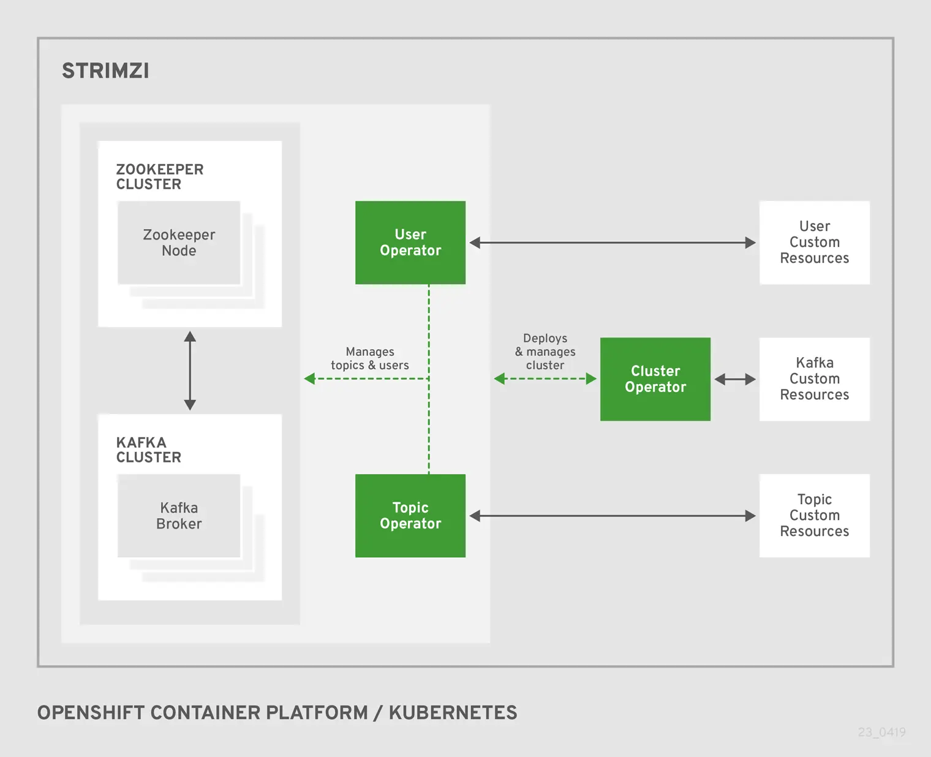Select the Topic Operator green box
Screen dimensions: 931x757
(410, 516)
